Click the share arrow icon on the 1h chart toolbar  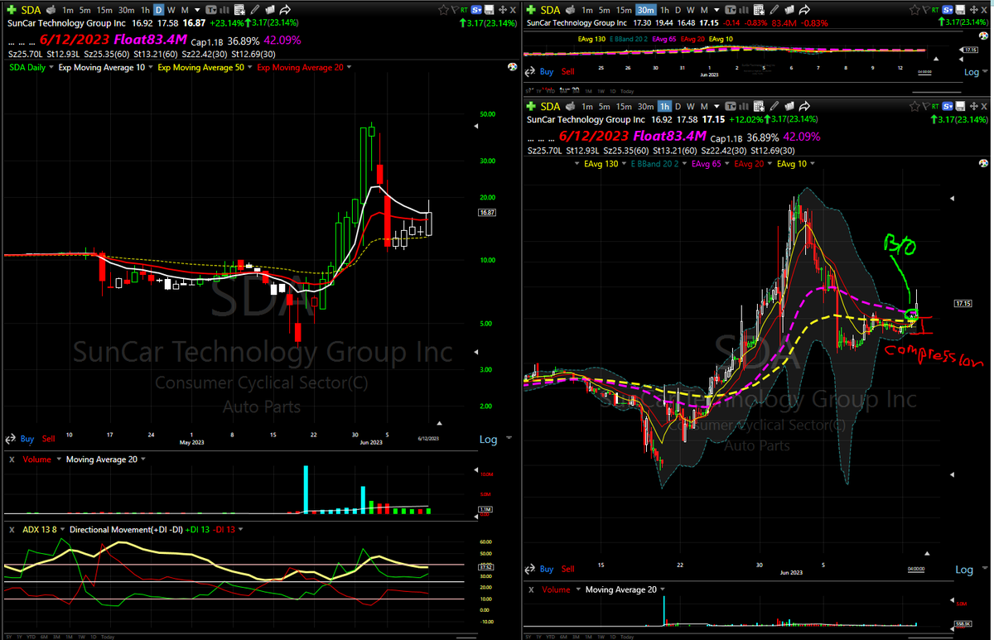click(x=803, y=107)
